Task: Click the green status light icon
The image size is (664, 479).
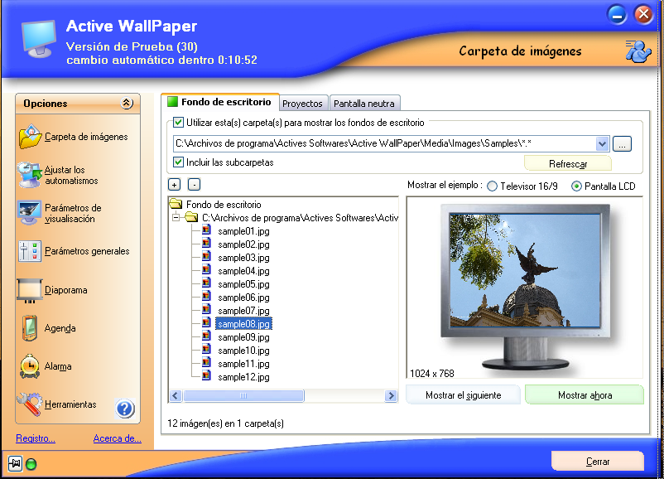Action: [x=31, y=464]
